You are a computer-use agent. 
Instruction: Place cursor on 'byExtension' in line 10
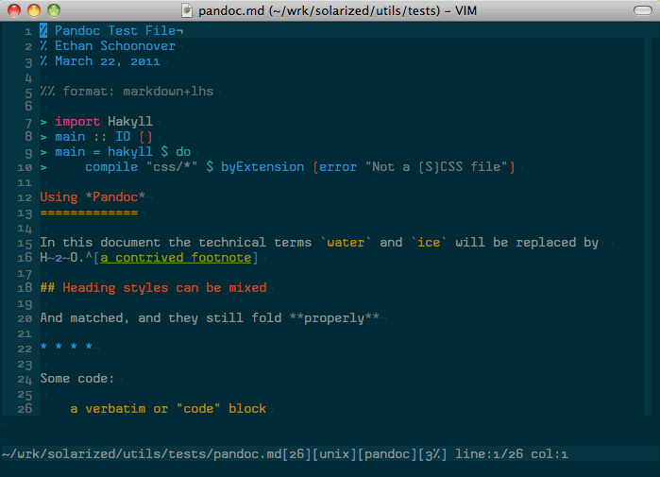(x=262, y=167)
